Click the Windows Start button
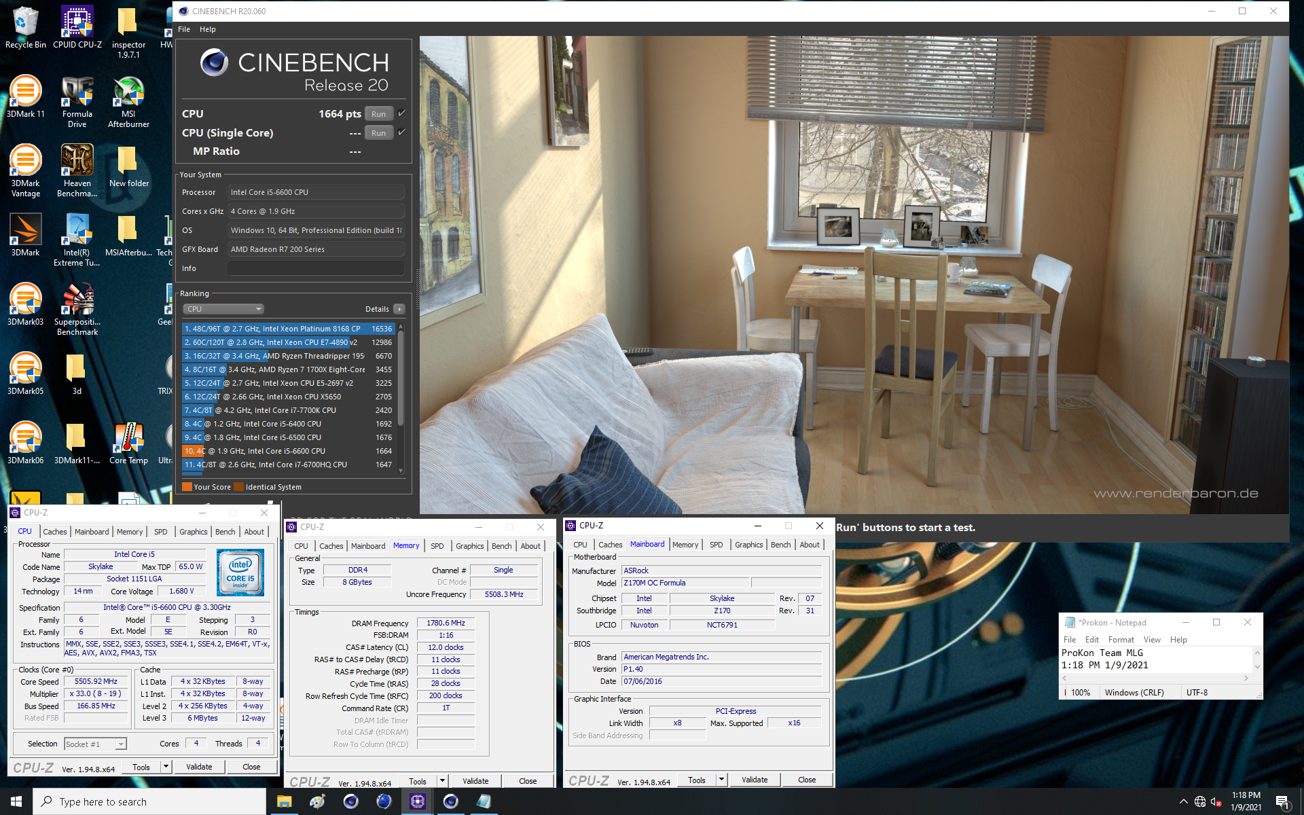Viewport: 1304px width, 815px height. click(16, 801)
